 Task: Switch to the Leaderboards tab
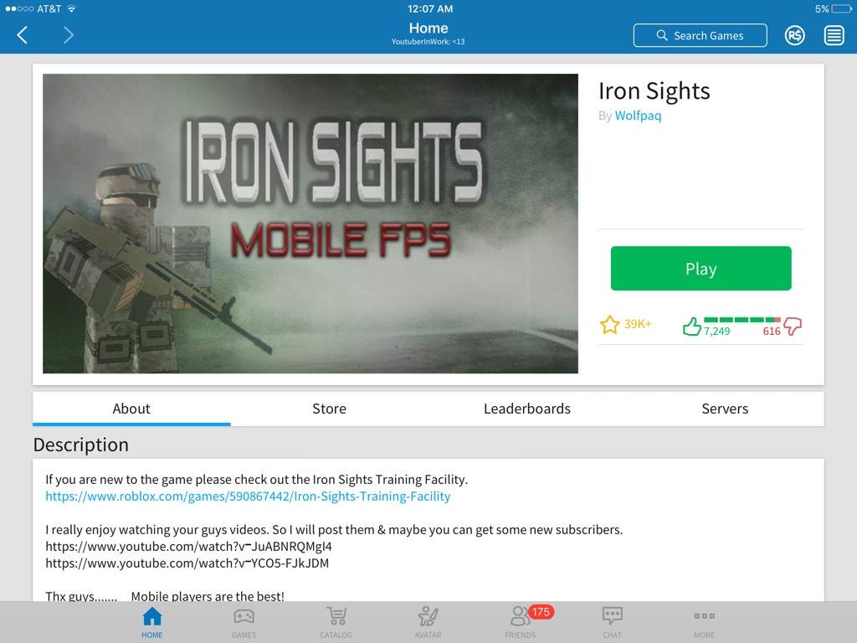[527, 409]
